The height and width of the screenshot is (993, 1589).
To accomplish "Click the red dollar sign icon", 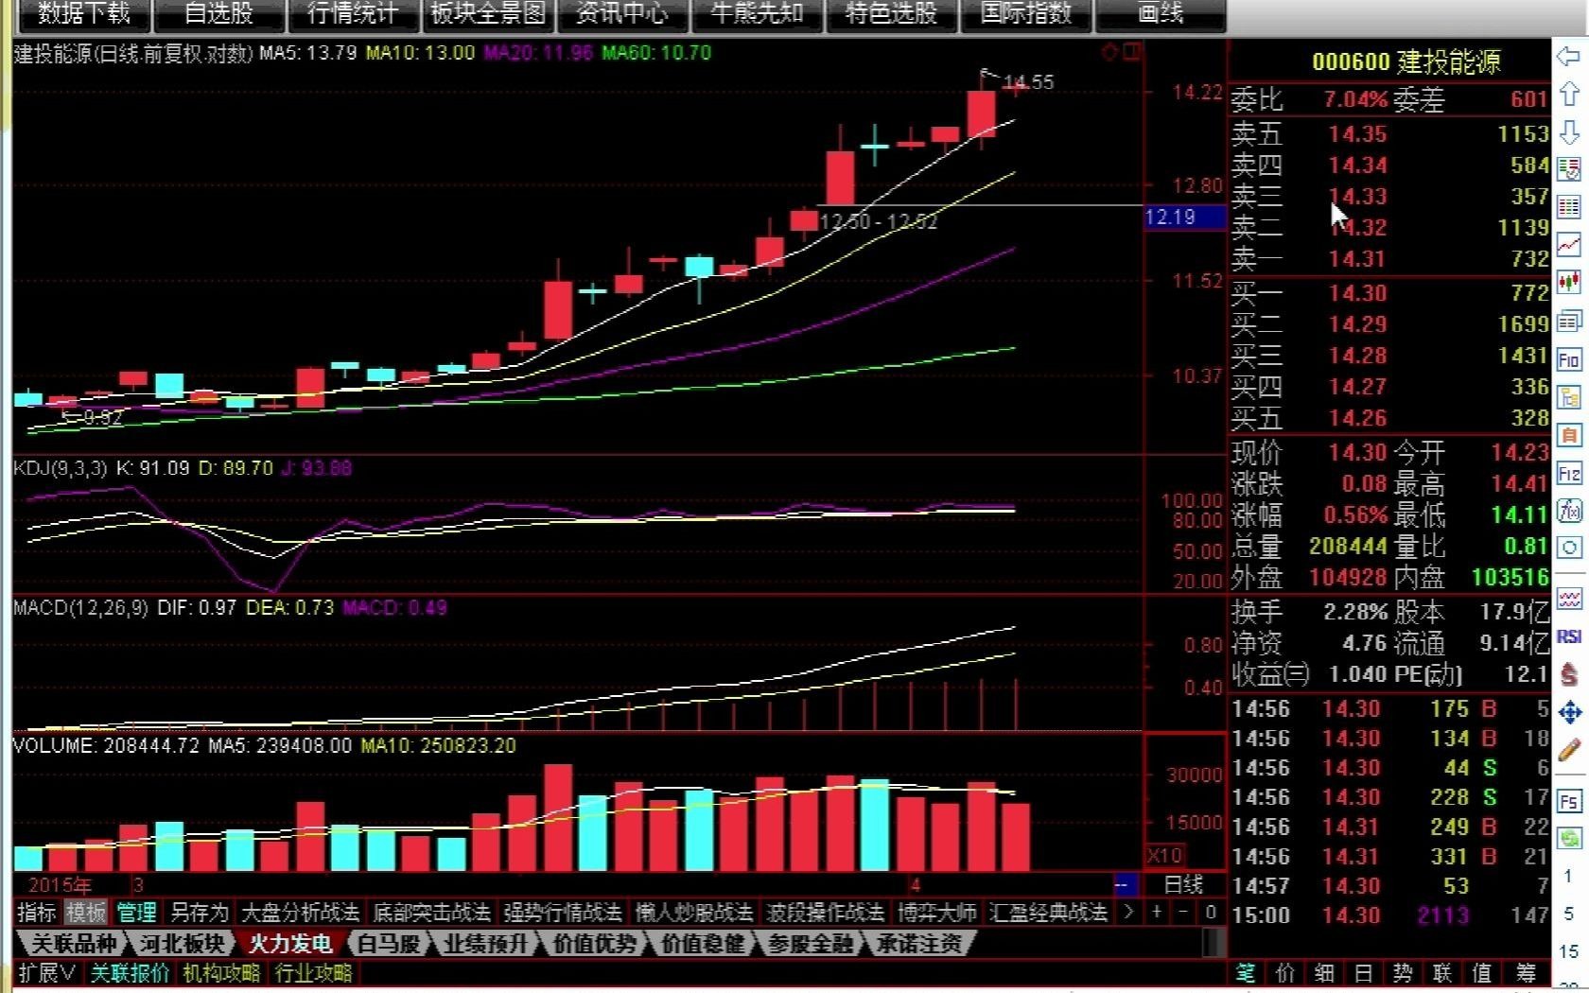I will pyautogui.click(x=1569, y=673).
